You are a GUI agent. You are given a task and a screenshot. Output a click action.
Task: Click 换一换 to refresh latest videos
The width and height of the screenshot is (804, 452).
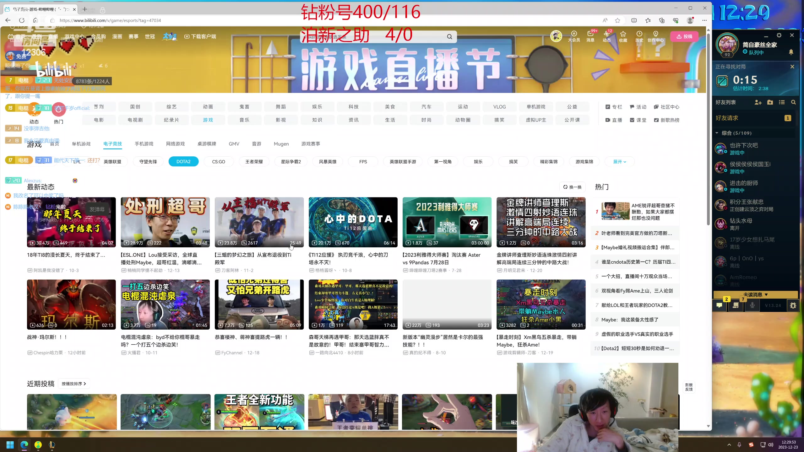(573, 187)
